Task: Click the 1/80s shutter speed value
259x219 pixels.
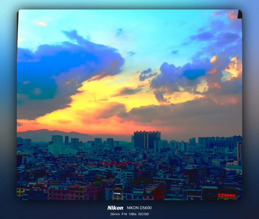Action: [133, 214]
